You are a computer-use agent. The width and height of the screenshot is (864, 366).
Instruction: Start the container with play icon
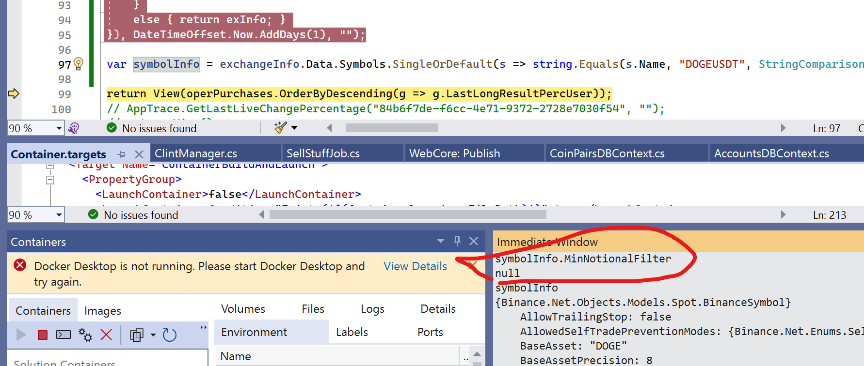click(x=21, y=335)
